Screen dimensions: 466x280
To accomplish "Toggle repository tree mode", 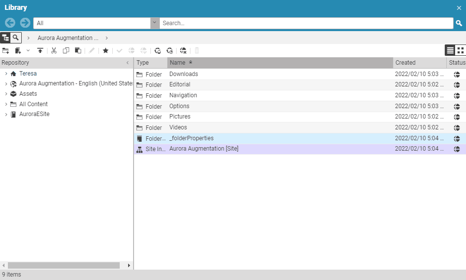I will 5,38.
